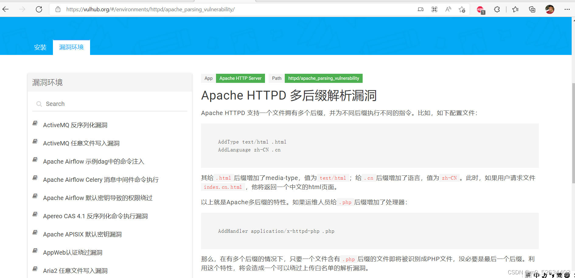This screenshot has height=278, width=575.
Task: Open Apache Airflow Celery 消息中间件命令执行 entry
Action: (101, 180)
